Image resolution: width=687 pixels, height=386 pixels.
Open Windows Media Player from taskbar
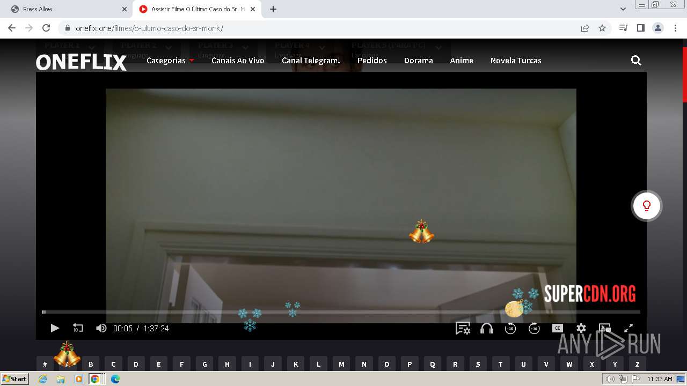tap(79, 379)
